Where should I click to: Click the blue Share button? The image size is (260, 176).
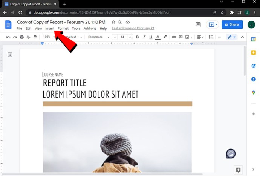232,24
